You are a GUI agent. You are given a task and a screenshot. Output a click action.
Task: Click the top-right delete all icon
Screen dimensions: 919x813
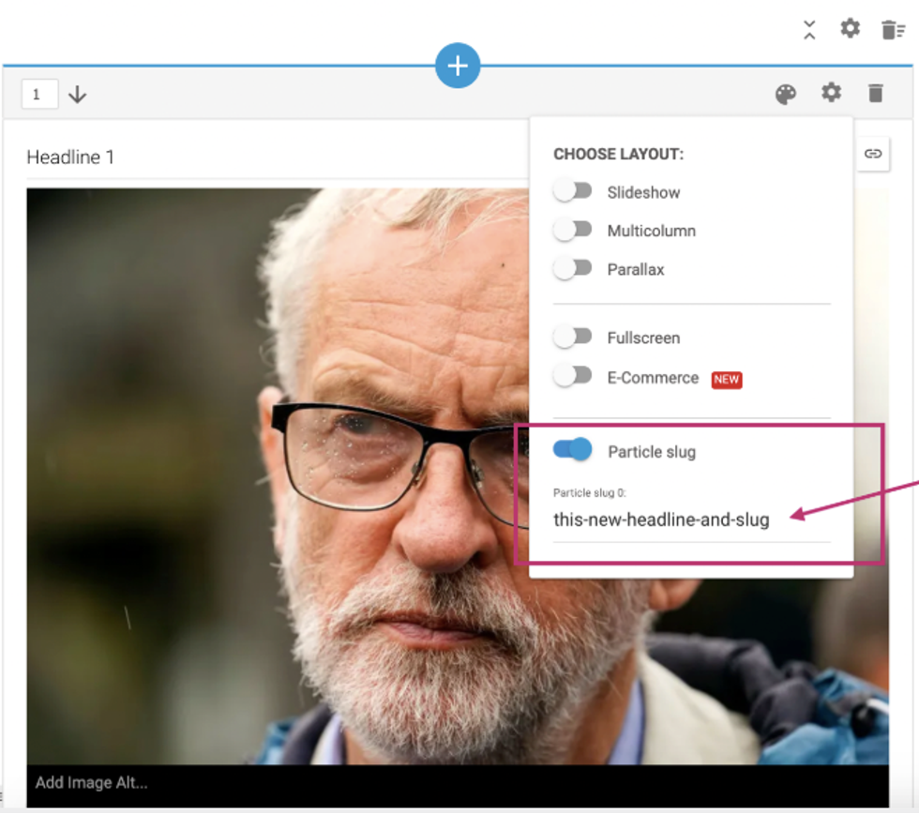click(x=893, y=29)
